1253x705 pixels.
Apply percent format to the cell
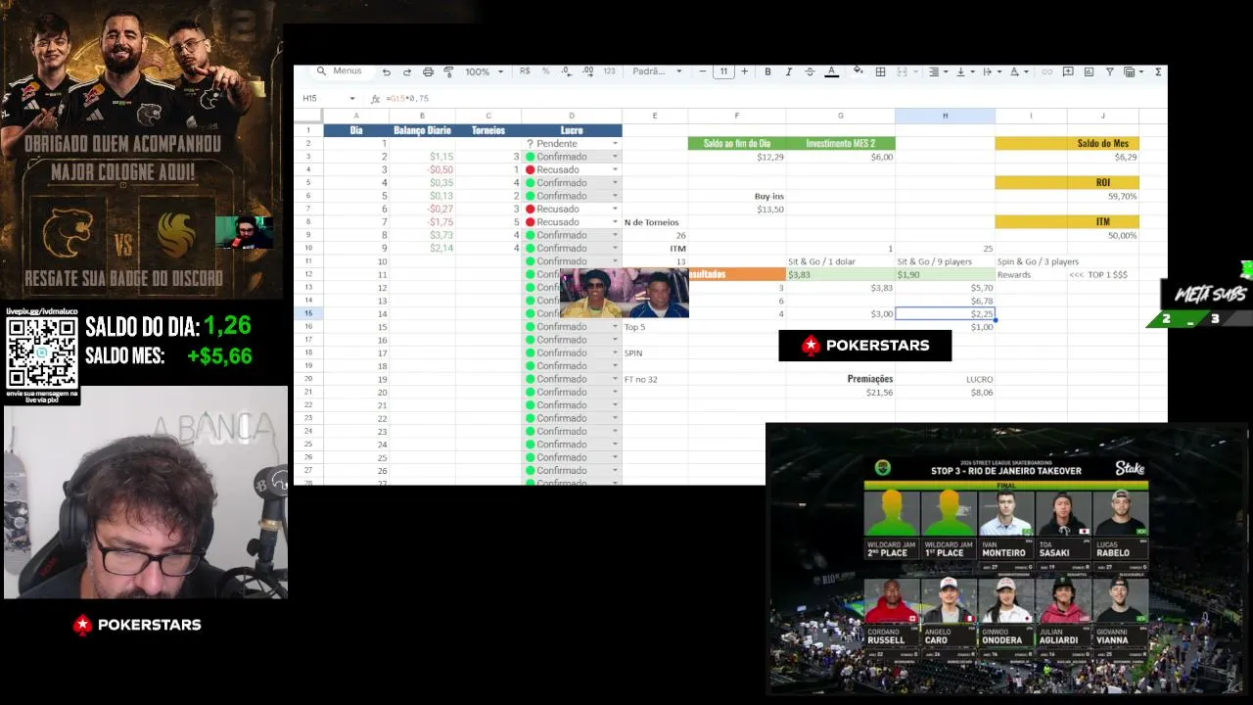(x=546, y=71)
